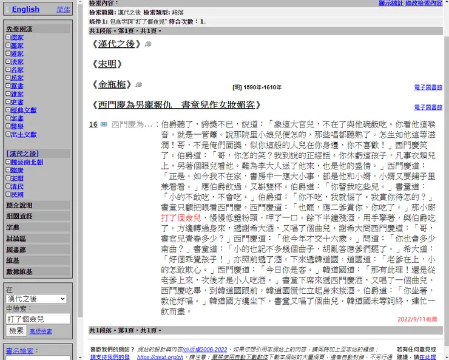Expand the 史書 tree node box
Viewport: 449px width, 360px height.
(8, 101)
